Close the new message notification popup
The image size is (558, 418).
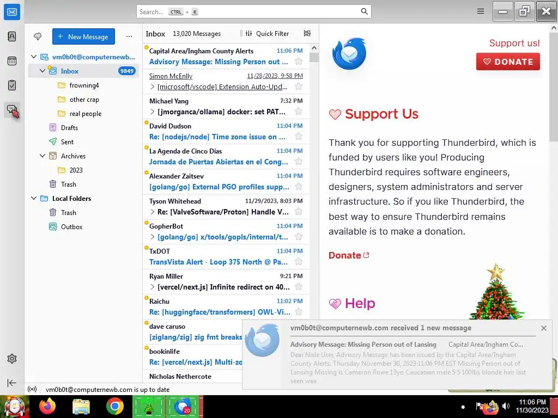point(543,328)
